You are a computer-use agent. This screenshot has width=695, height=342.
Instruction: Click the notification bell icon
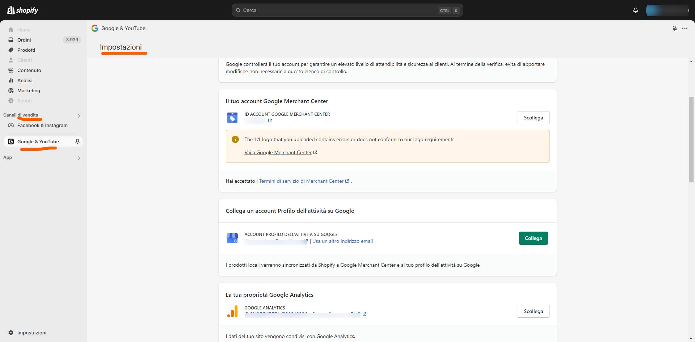pyautogui.click(x=635, y=10)
